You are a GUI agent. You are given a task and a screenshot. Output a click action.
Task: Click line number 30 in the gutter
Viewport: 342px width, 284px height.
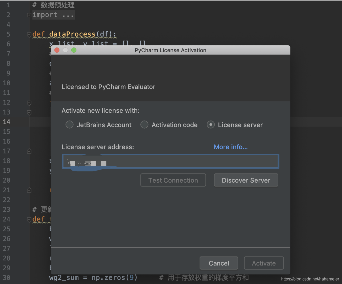point(7,278)
